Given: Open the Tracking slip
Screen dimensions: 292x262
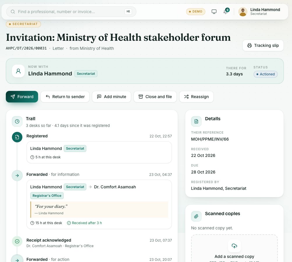Looking at the screenshot, I should click(x=263, y=45).
